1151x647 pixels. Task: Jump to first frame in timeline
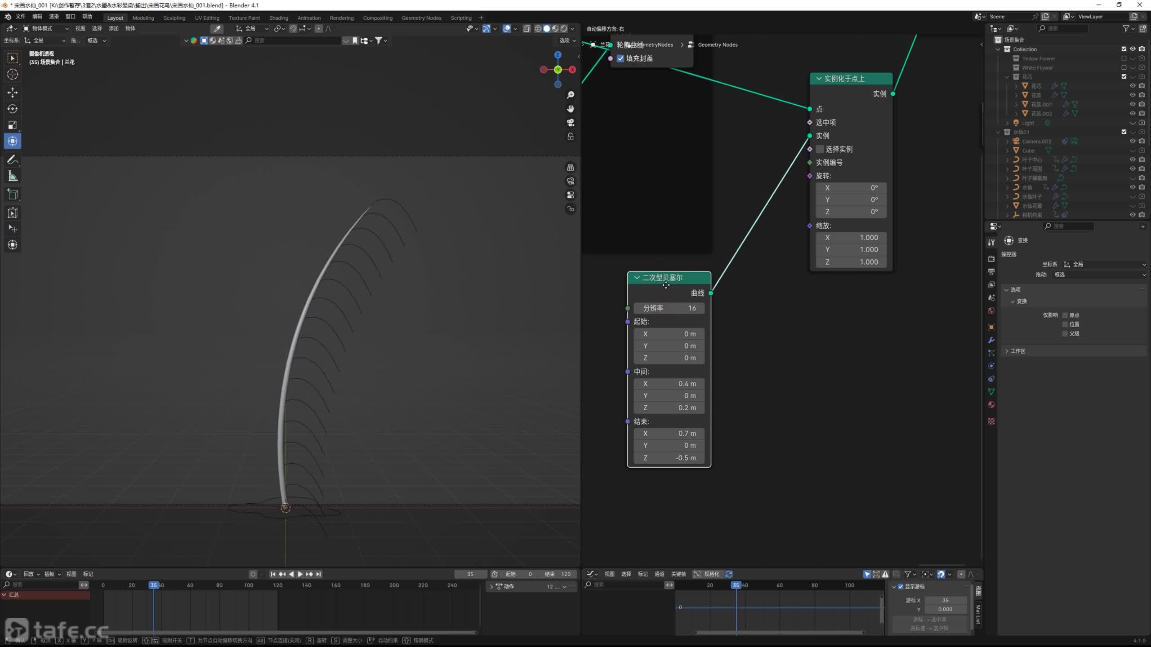point(273,574)
